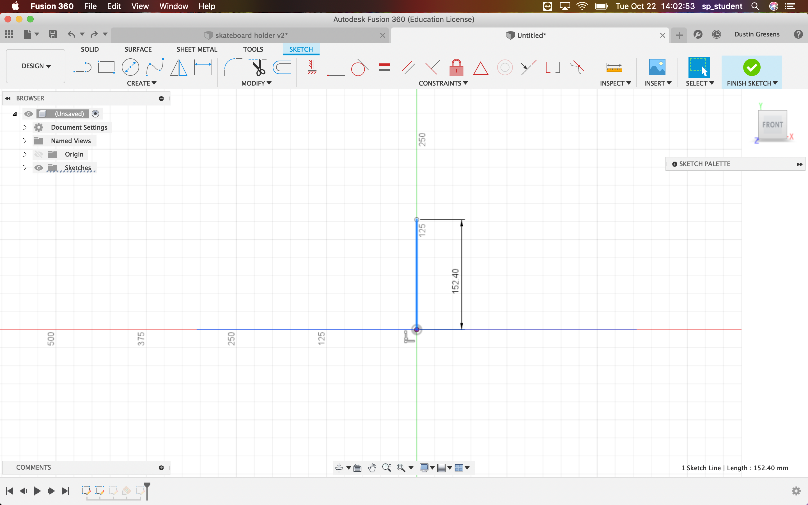Screen dimensions: 808x505
Task: Open the Help question mark icon
Action: [x=798, y=34]
